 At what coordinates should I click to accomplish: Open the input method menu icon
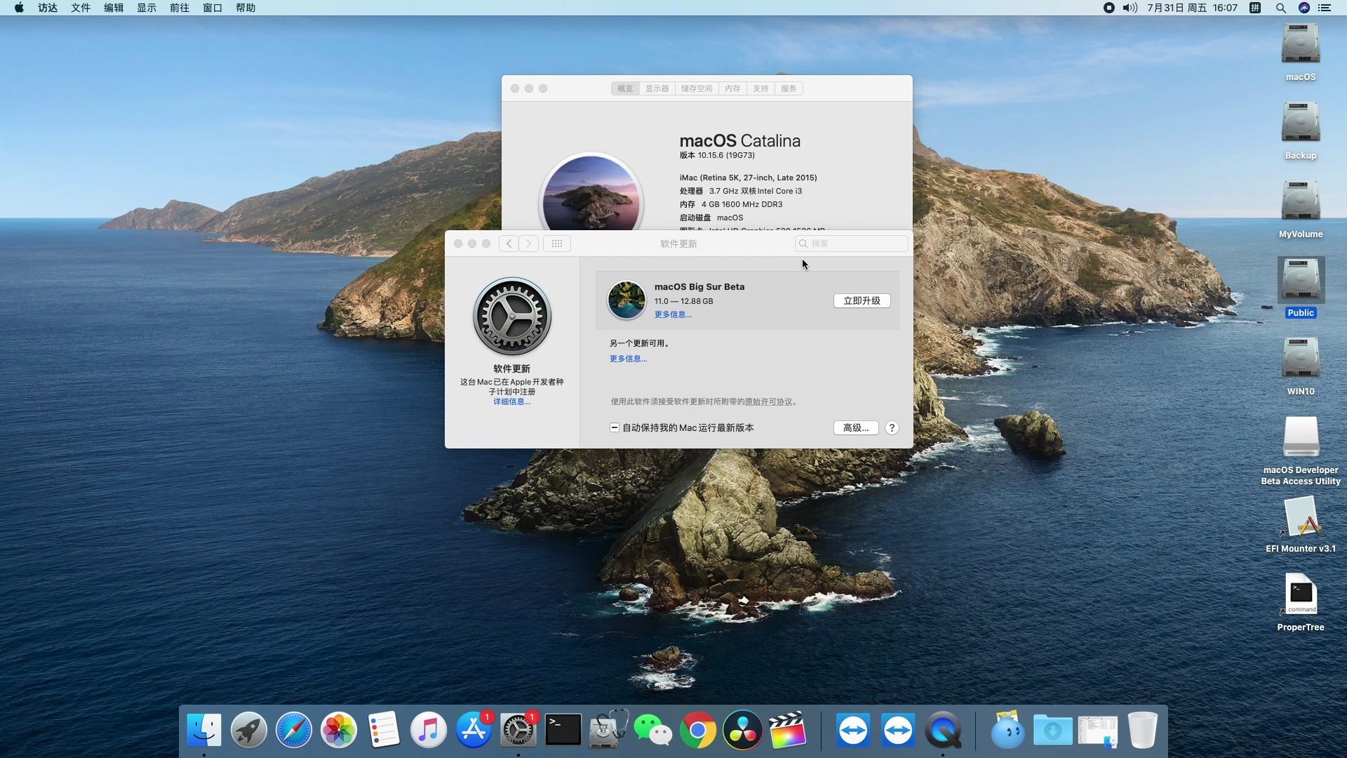[x=1255, y=8]
